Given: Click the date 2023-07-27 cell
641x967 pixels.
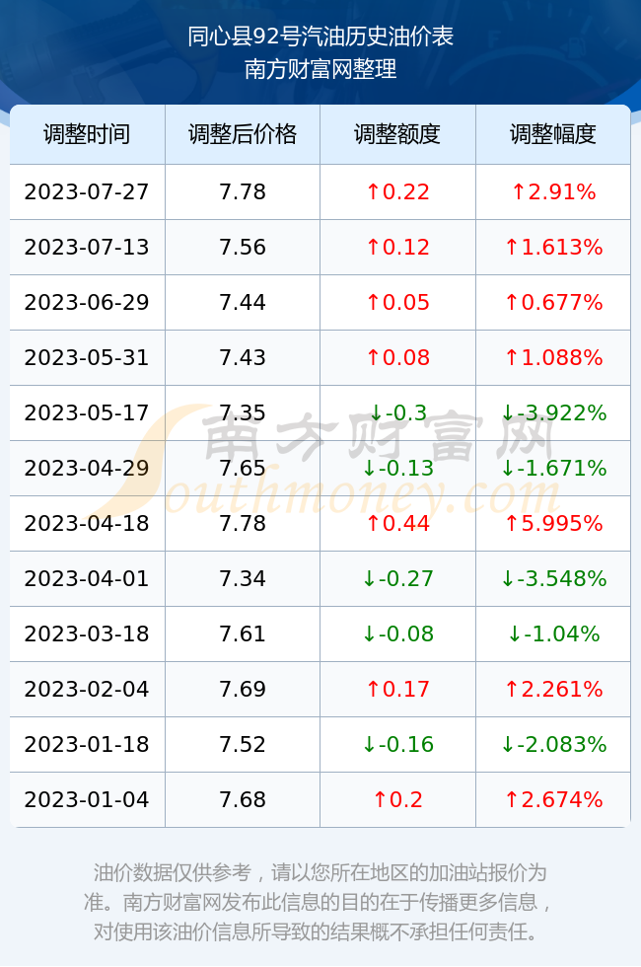Looking at the screenshot, I should pos(87,191).
